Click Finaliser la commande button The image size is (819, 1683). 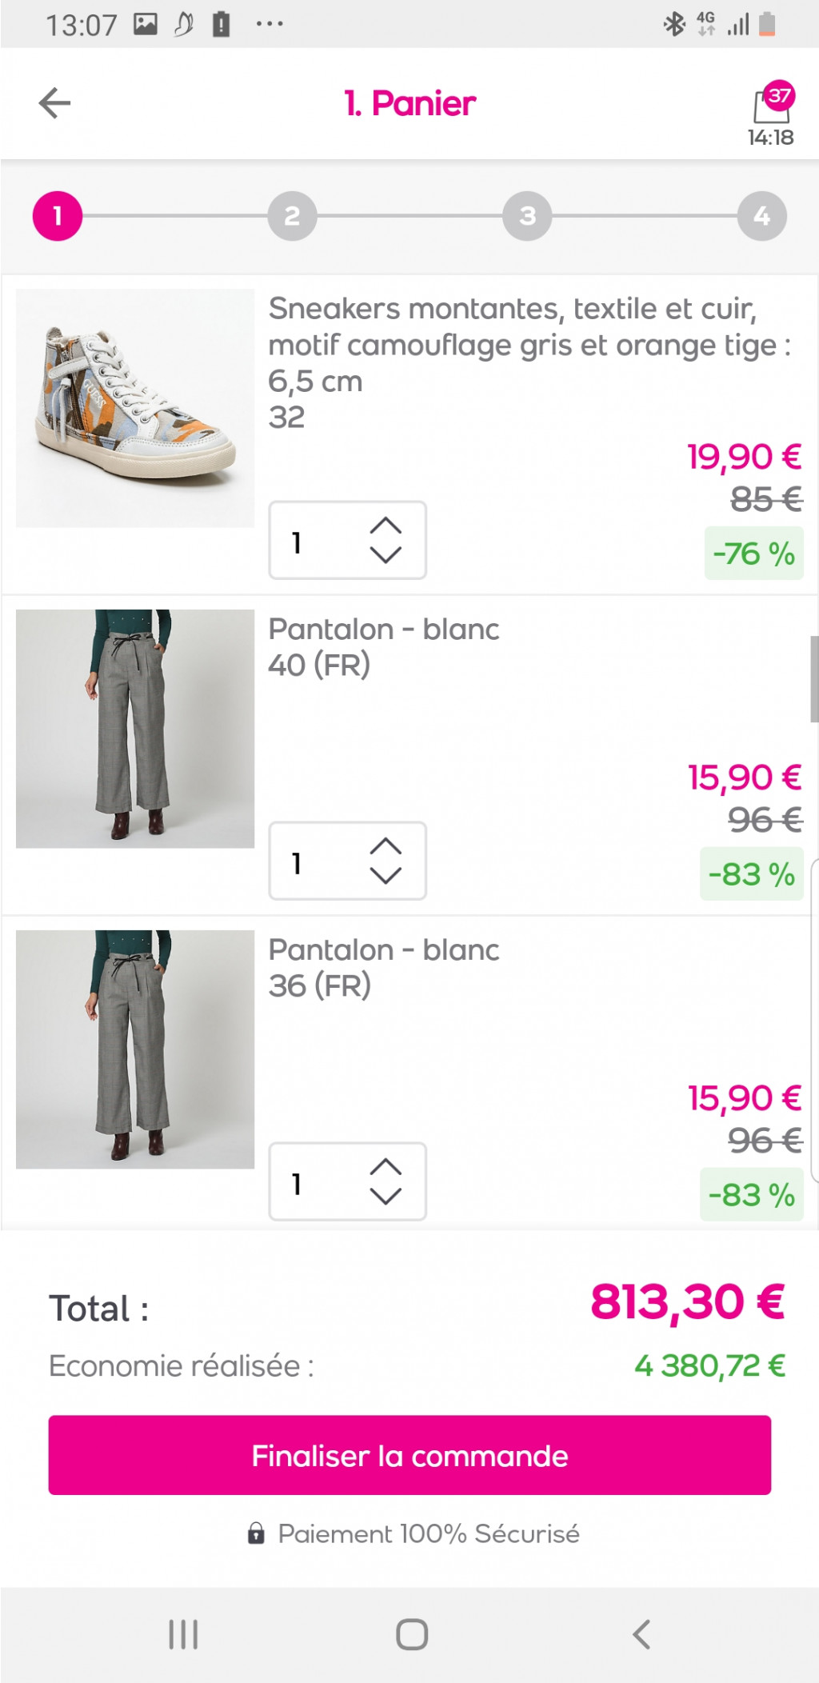coord(409,1455)
